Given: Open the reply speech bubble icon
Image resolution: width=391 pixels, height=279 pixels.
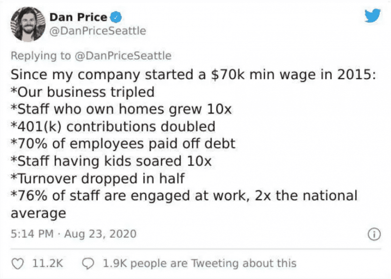Looking at the screenshot, I should coord(88,263).
